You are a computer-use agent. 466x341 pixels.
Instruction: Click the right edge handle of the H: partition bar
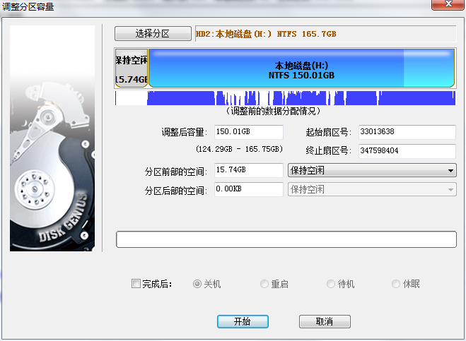click(x=453, y=69)
